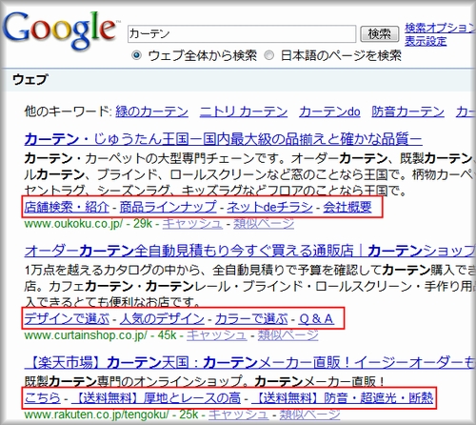
Task: Click the www.curtainshop.co.jp/ URL text
Action: 86,335
